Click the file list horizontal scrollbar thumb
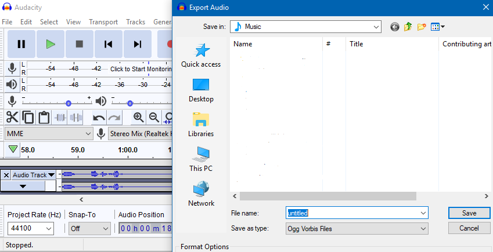493x252 pixels. click(x=328, y=196)
